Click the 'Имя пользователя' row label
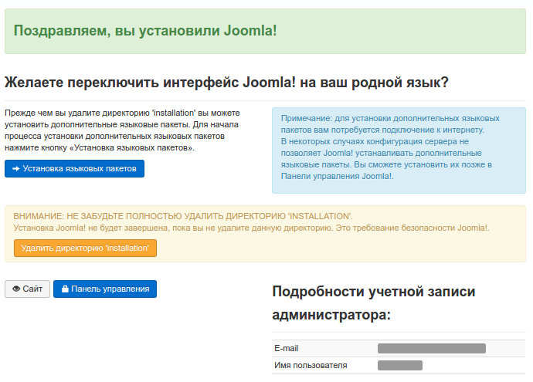Viewport: 533px width, 382px height. (311, 365)
